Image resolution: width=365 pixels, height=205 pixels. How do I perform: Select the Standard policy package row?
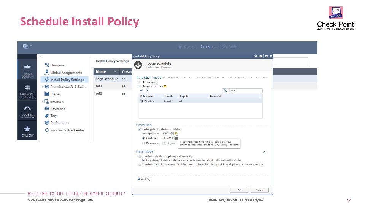200,101
